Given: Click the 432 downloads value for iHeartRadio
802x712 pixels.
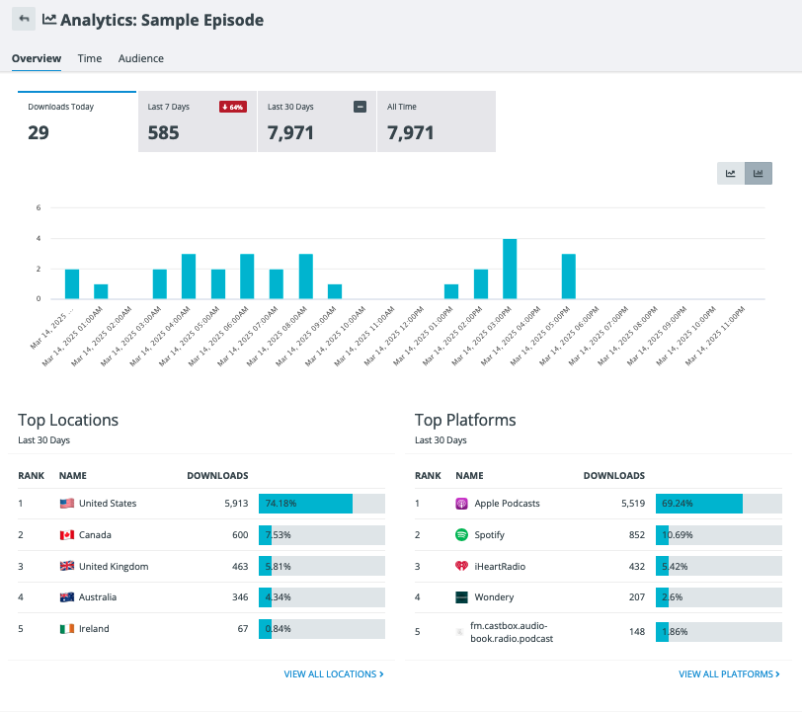Looking at the screenshot, I should tap(637, 566).
